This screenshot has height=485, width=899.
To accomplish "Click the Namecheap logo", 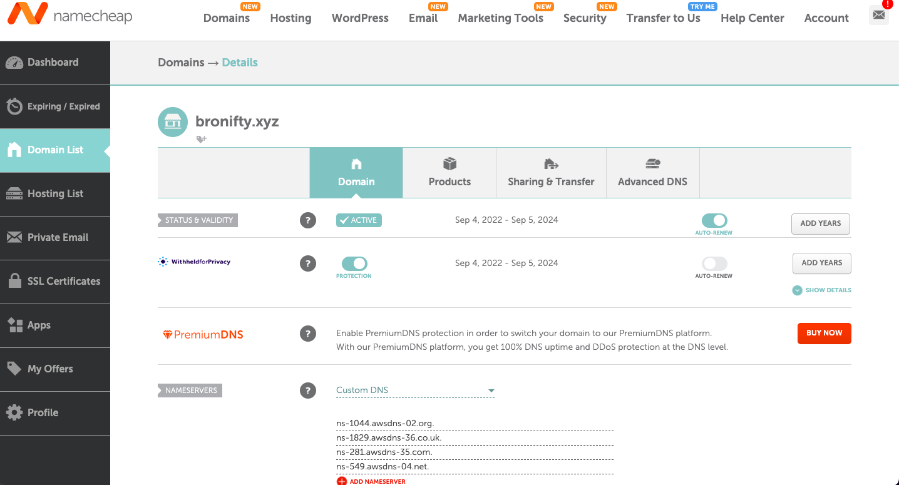I will point(69,14).
